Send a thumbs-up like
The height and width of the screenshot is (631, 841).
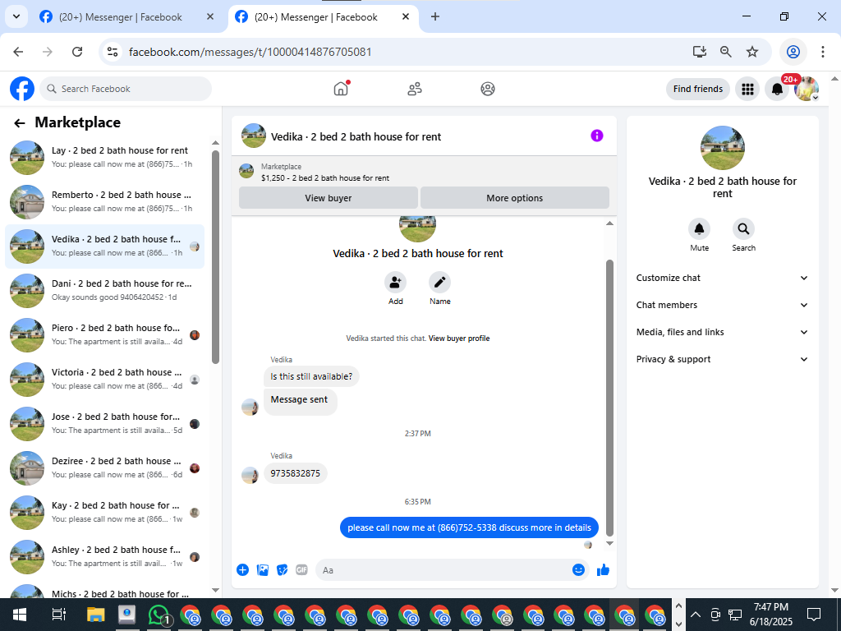(x=604, y=570)
